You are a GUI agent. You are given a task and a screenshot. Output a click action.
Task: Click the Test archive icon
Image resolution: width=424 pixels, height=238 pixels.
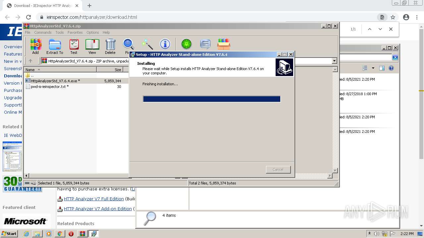[x=74, y=47]
